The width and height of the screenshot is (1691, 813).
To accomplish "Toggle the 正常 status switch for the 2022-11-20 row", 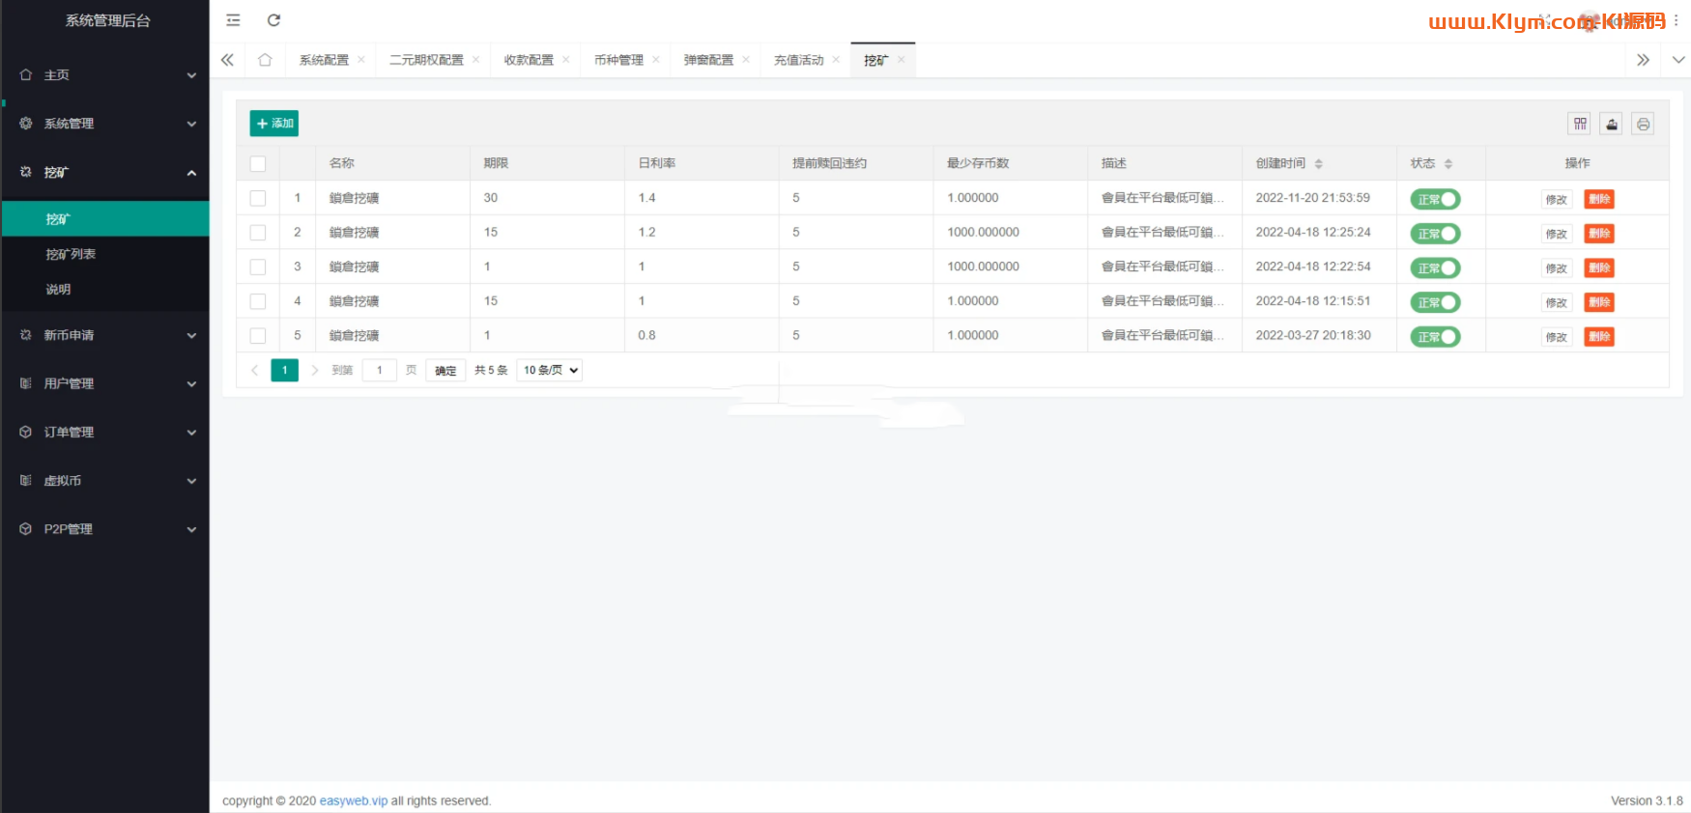I will [x=1435, y=199].
